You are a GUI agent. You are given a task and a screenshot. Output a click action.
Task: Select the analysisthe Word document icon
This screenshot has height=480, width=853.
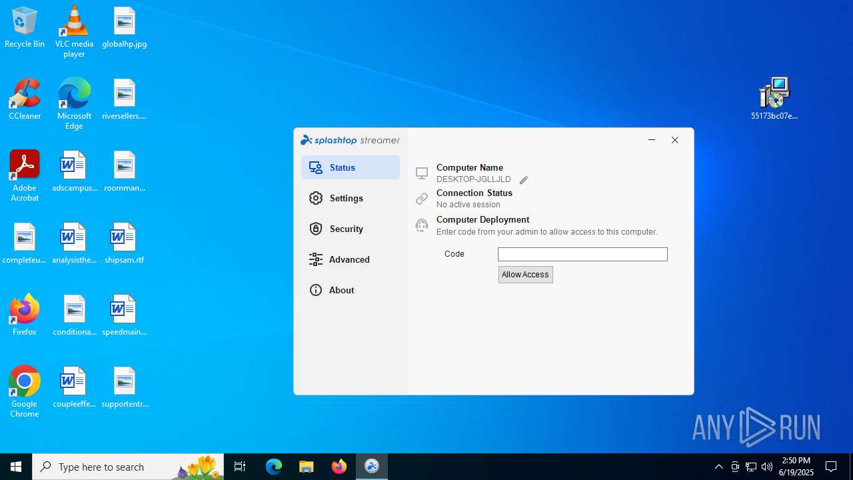tap(74, 243)
